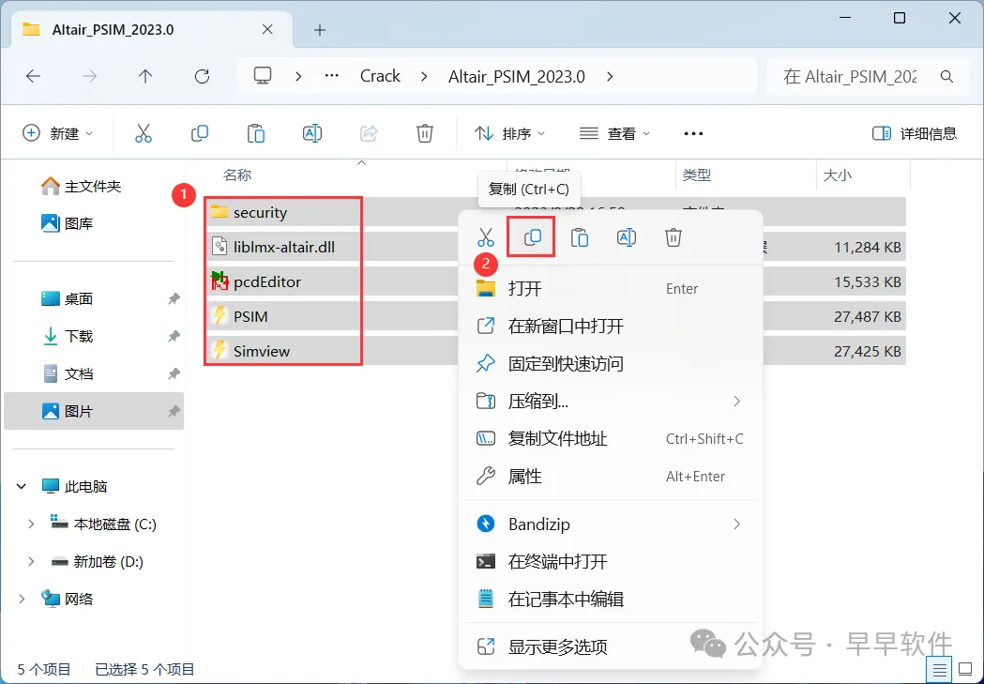Unpin 下载 using its pin icon

tap(174, 336)
